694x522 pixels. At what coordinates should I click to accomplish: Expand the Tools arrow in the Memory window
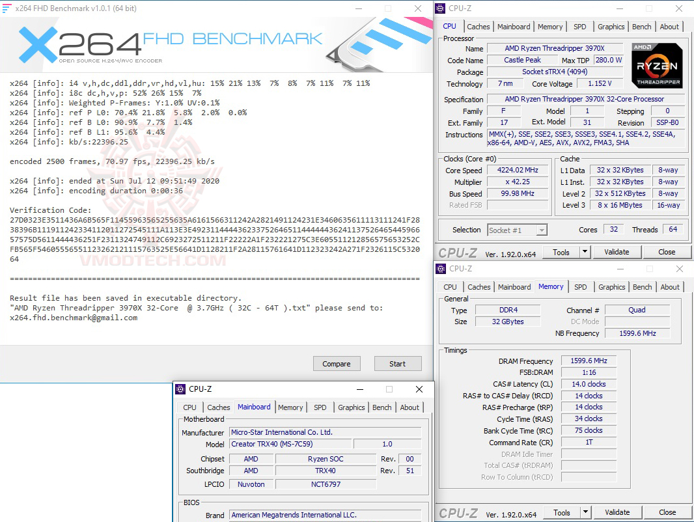pyautogui.click(x=585, y=512)
